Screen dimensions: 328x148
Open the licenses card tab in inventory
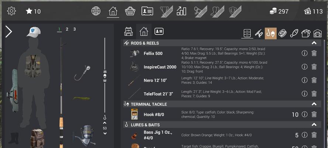[x=159, y=31]
